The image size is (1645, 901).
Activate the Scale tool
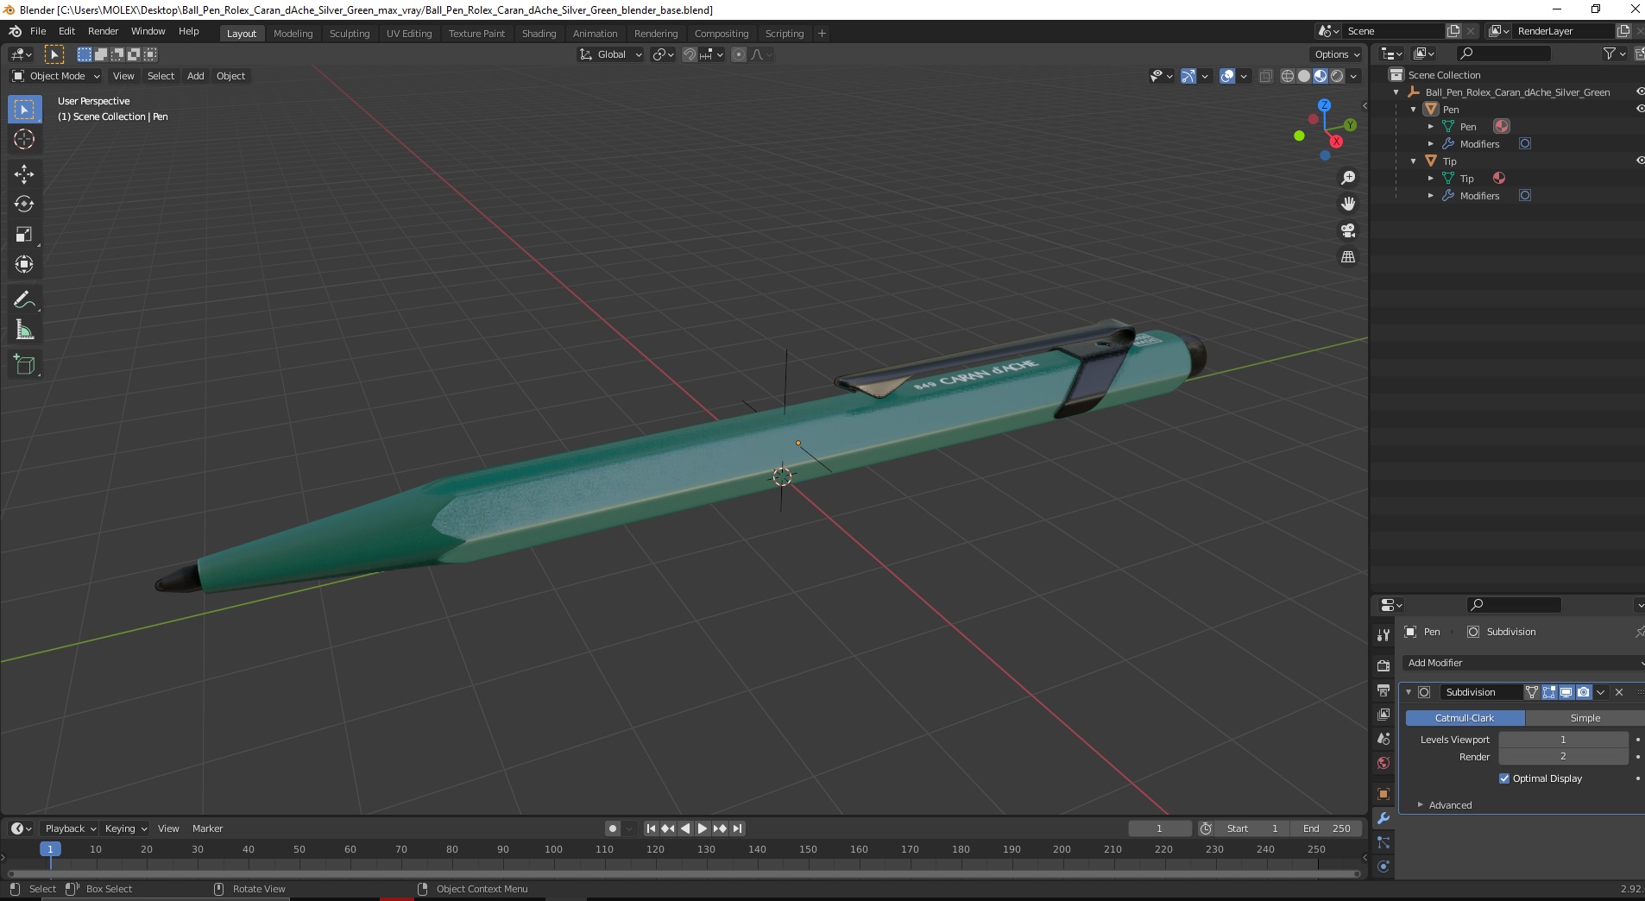[24, 234]
